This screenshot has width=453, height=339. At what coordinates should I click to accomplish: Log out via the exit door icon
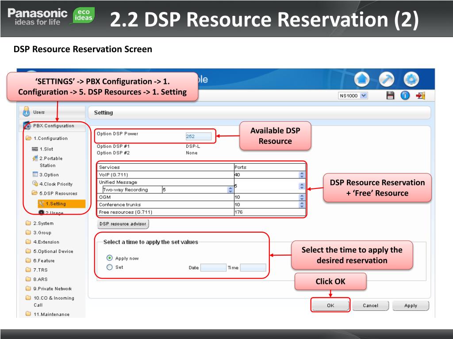click(420, 95)
